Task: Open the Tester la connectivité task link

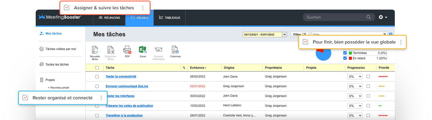Action: 121,76
